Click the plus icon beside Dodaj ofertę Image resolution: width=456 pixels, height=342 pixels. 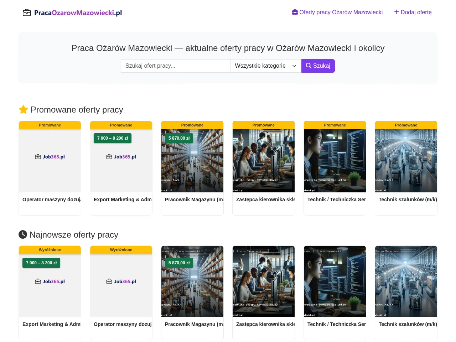pos(397,12)
